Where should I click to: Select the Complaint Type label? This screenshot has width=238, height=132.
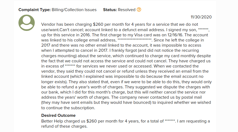(x=34, y=10)
